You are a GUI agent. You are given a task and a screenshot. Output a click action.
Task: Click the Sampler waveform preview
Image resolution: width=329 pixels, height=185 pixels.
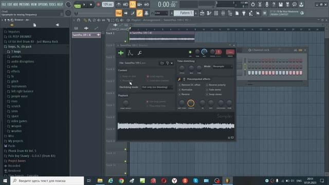pyautogui.click(x=176, y=126)
